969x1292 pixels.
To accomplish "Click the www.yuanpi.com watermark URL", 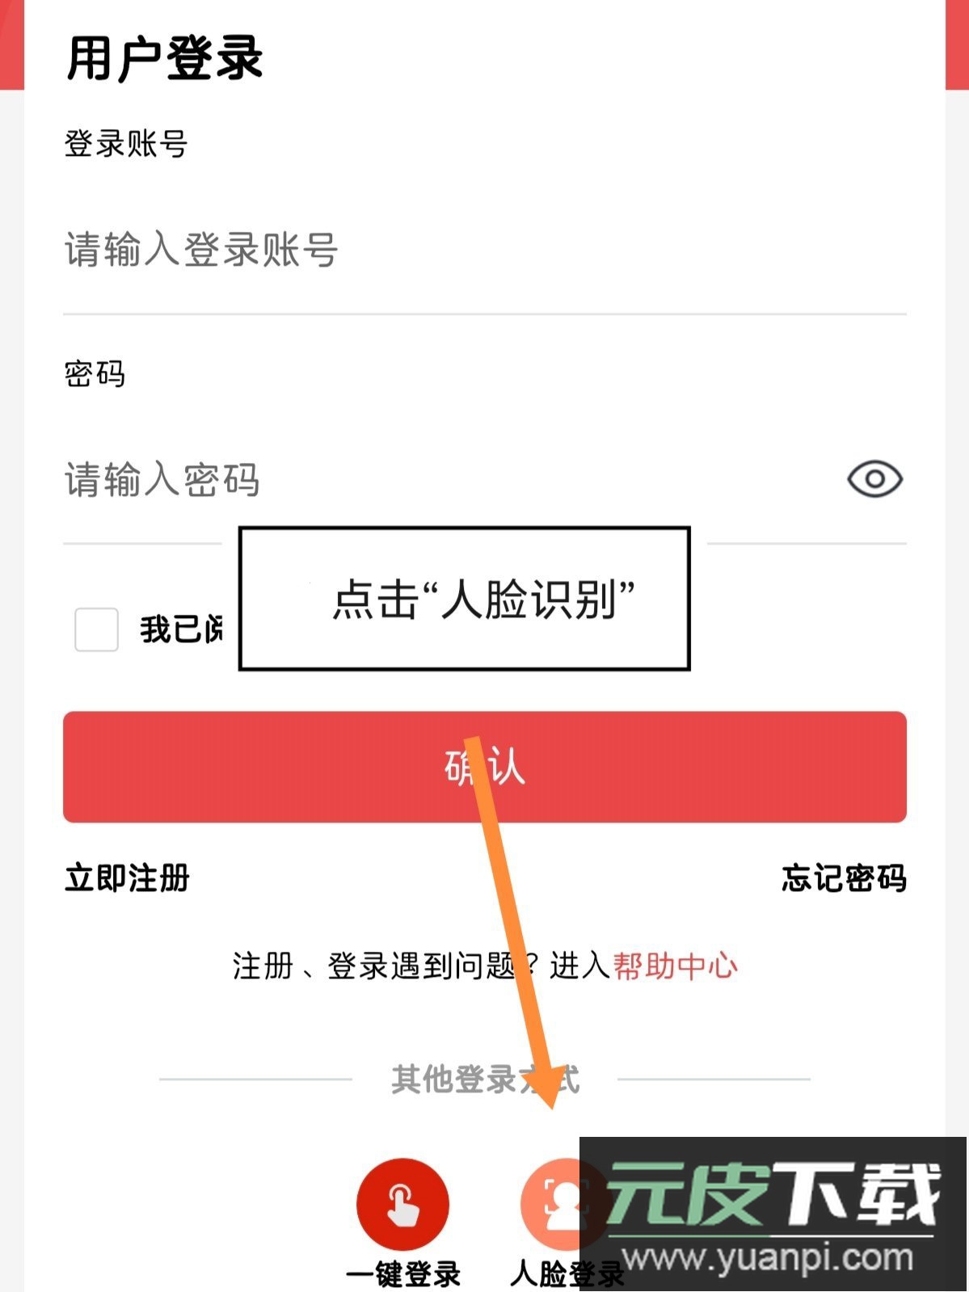I will 768,1259.
